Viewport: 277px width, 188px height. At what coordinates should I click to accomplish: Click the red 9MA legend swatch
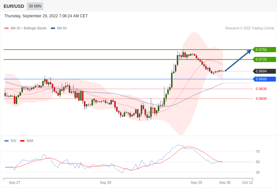pos(22,141)
